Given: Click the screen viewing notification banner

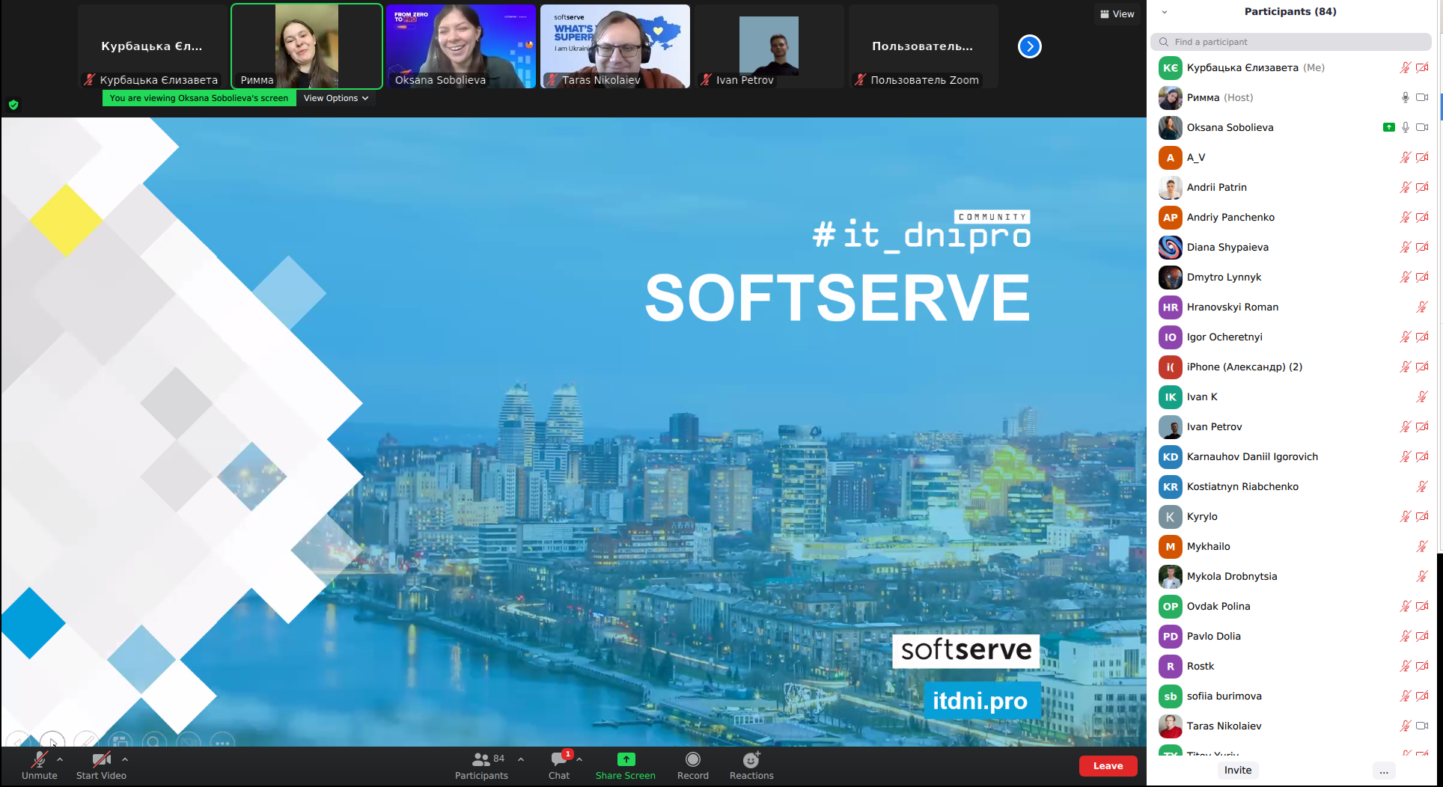Looking at the screenshot, I should coord(199,98).
